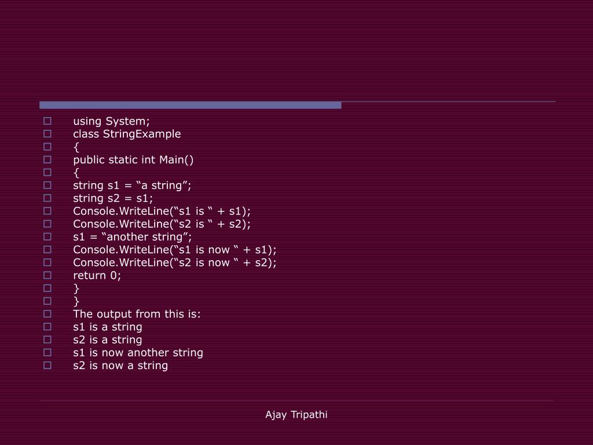Click the Console.WriteLine line with "s1 is now"
Screen dimensions: 593x445
175,250
